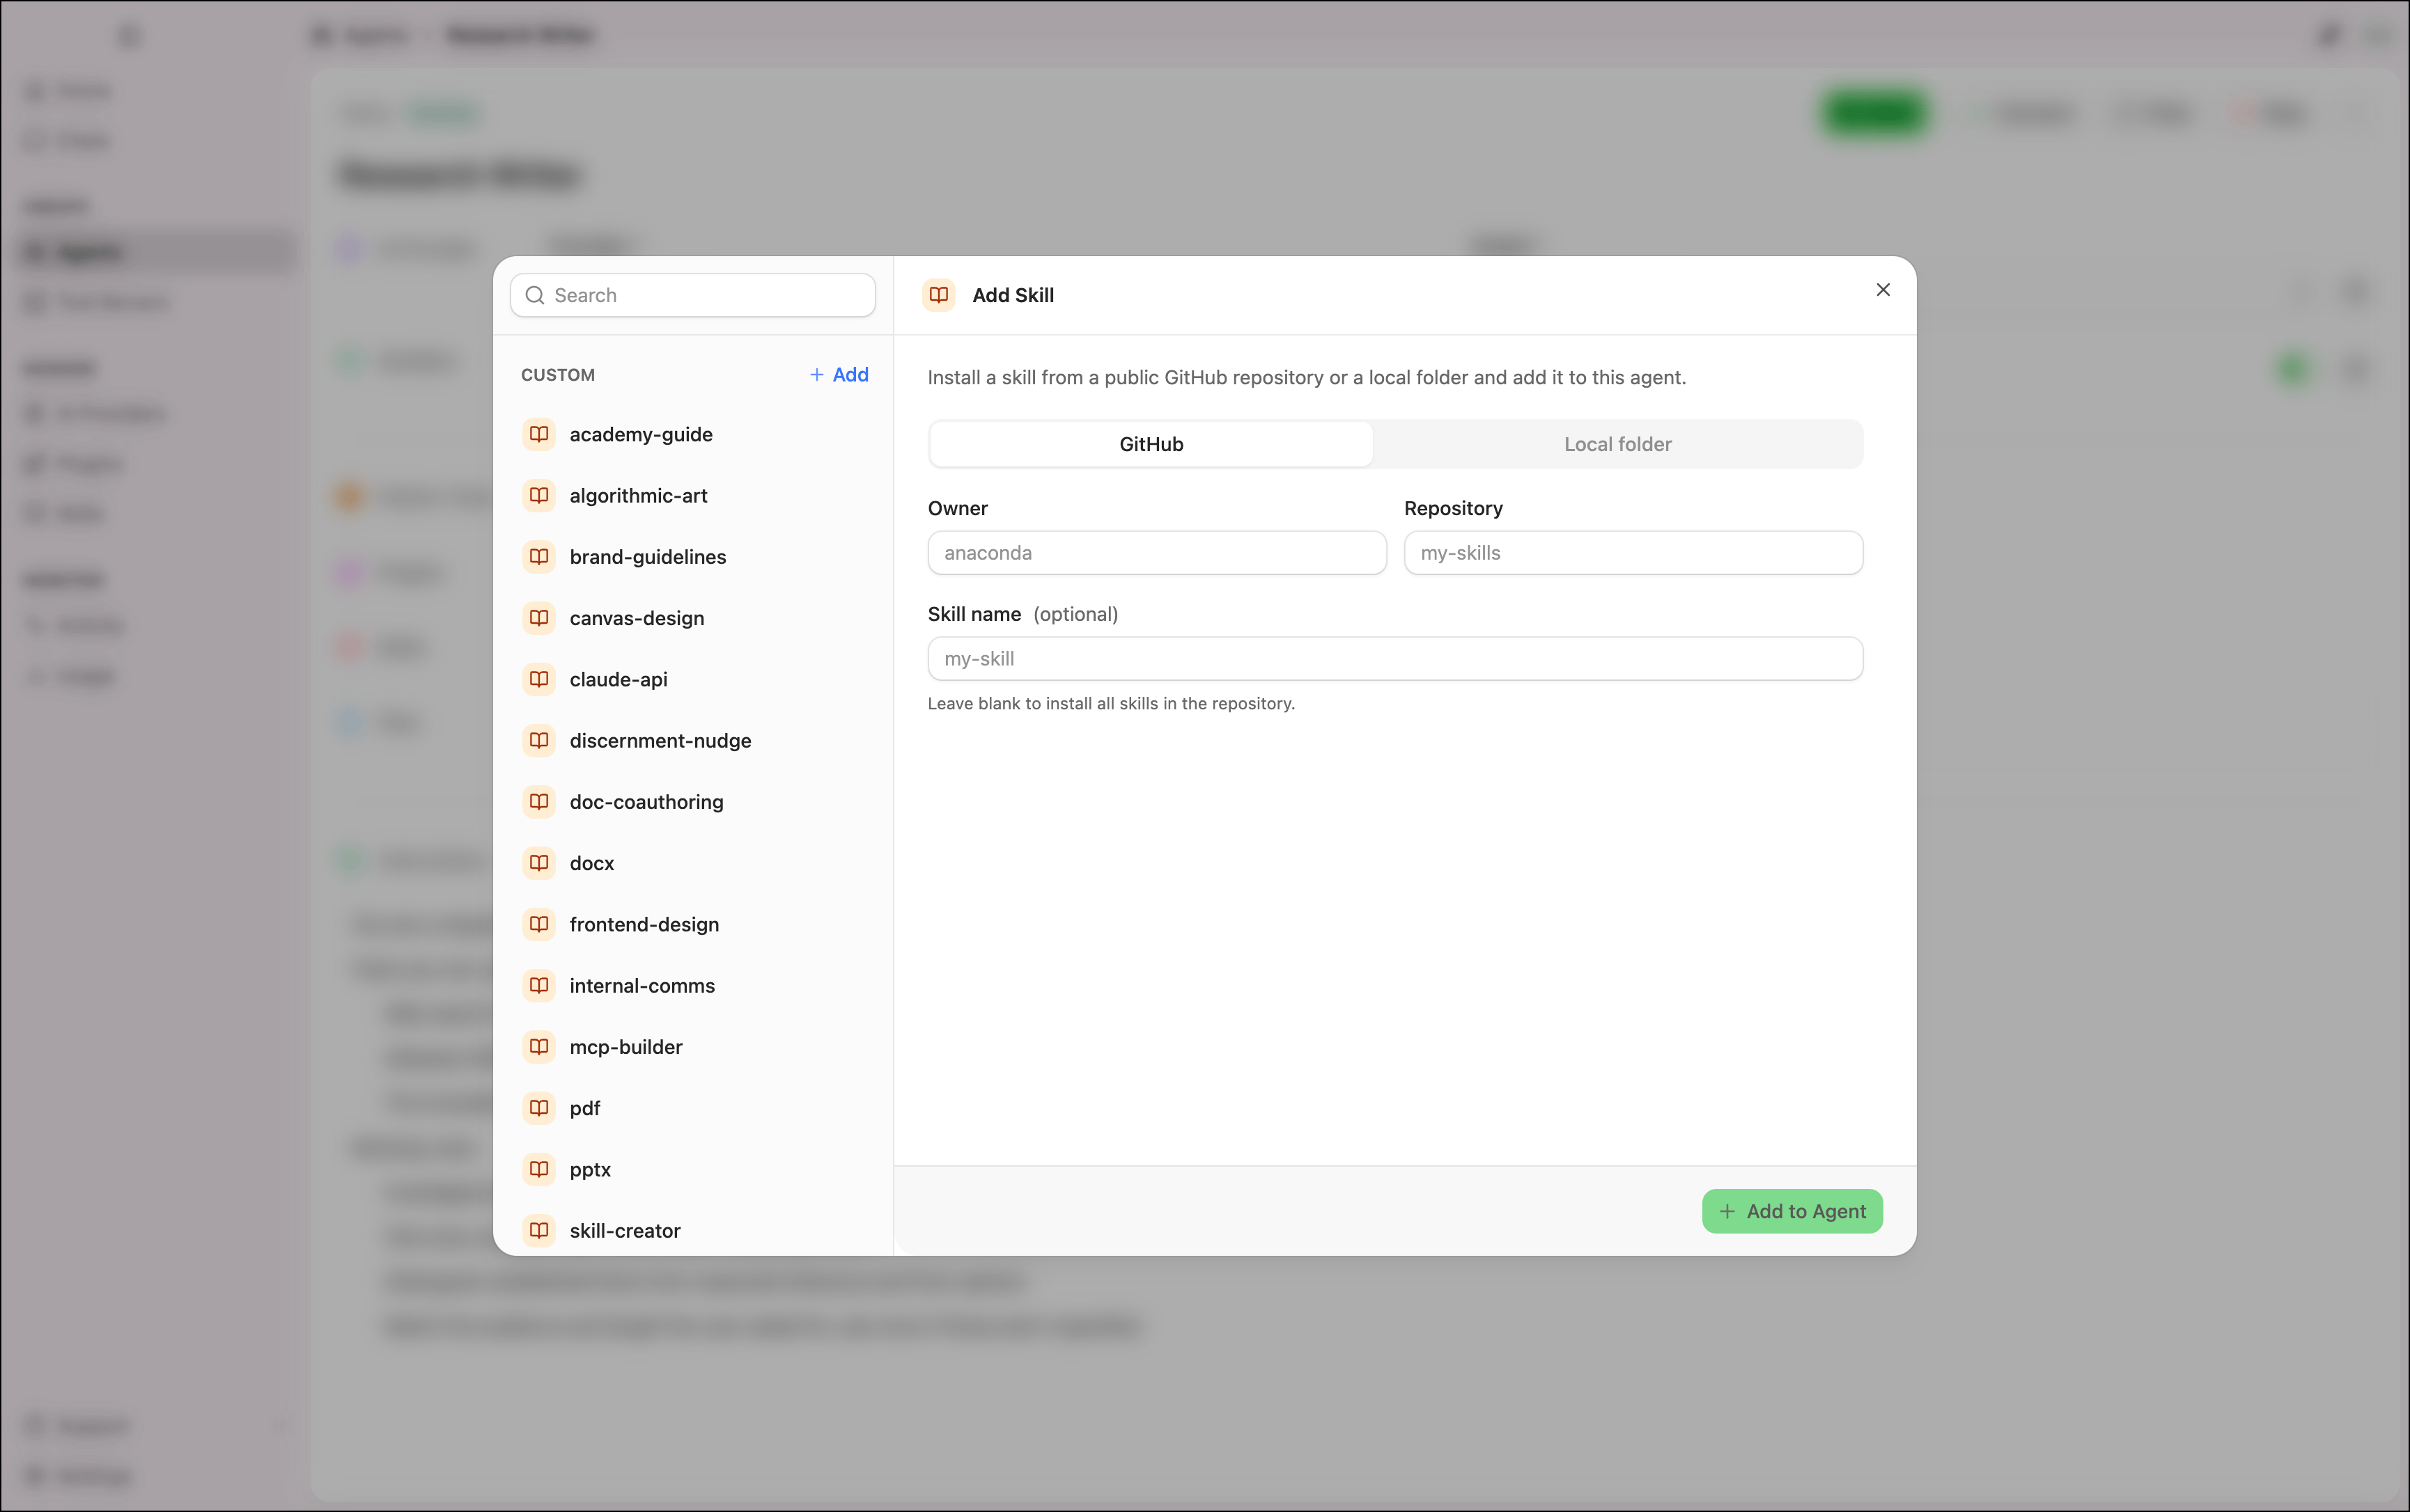
Task: Click the pdf skill book icon
Action: tap(538, 1108)
